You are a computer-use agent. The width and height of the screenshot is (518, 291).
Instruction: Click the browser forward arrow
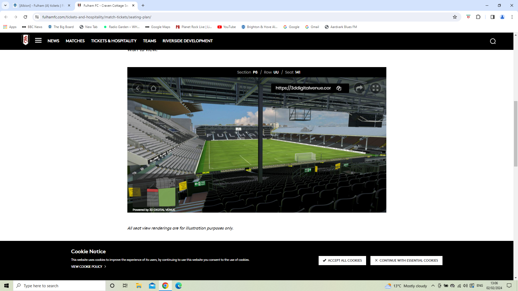pyautogui.click(x=16, y=17)
